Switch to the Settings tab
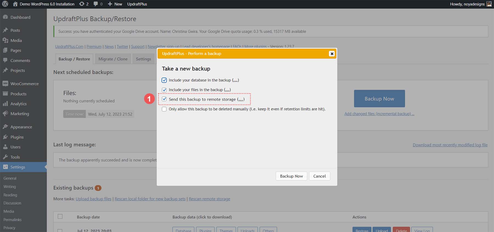Screen dimensions: 494x232 143,59
